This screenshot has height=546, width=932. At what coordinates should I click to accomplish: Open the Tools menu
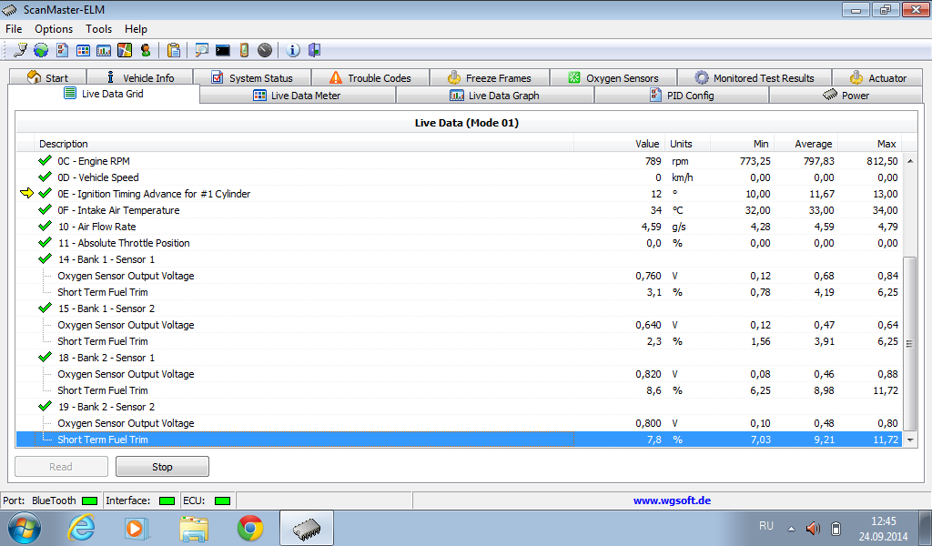[98, 29]
